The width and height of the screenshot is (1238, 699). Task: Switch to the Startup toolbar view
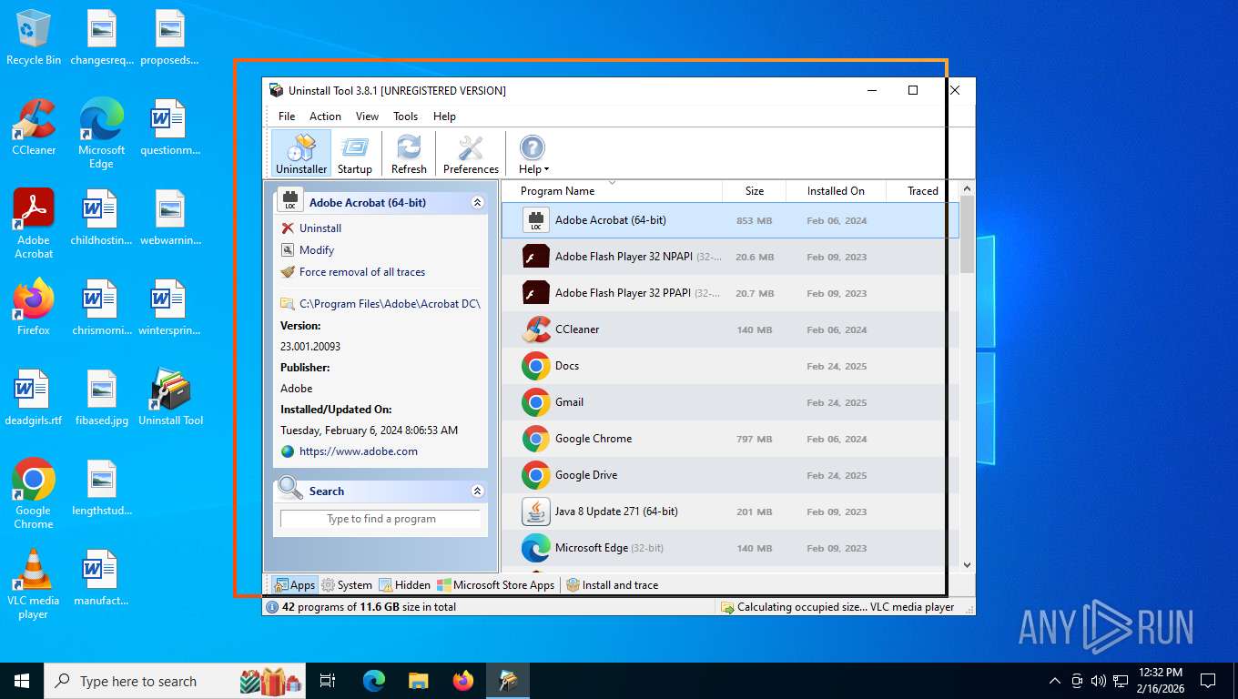pyautogui.click(x=355, y=153)
